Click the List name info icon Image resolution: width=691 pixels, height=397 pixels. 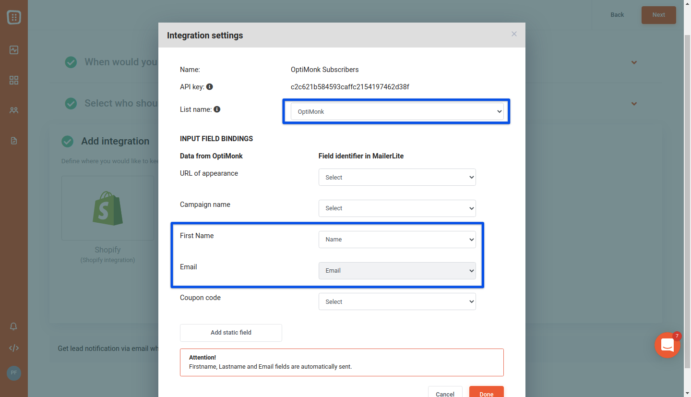click(x=217, y=109)
